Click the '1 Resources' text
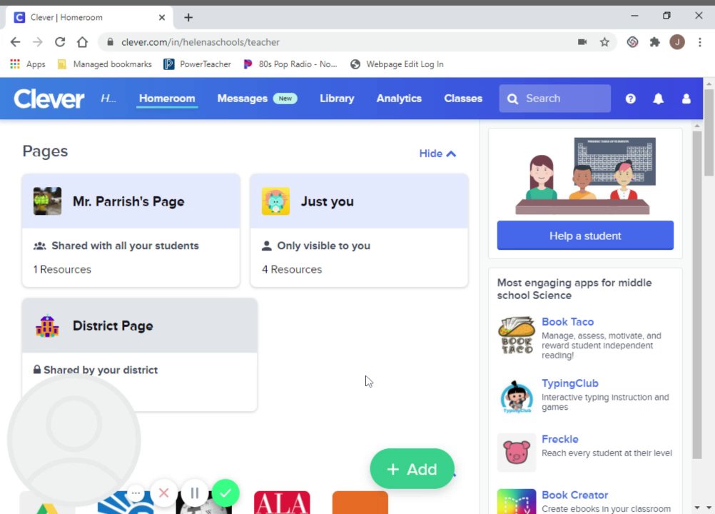This screenshot has height=514, width=715. (x=62, y=270)
